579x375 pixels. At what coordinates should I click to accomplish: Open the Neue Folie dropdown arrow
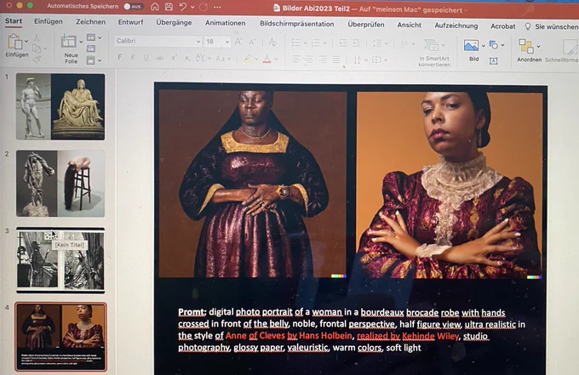(81, 42)
